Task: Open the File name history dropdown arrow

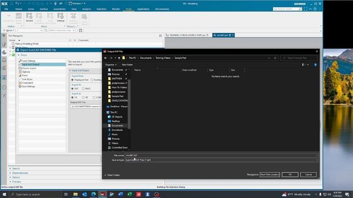Action: (x=317, y=155)
